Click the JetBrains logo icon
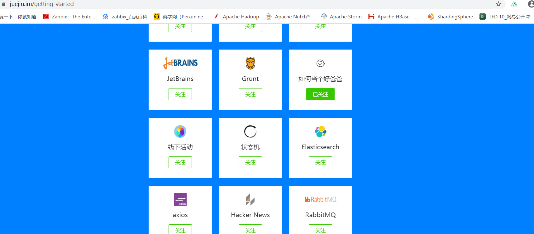534x234 pixels. coord(180,63)
